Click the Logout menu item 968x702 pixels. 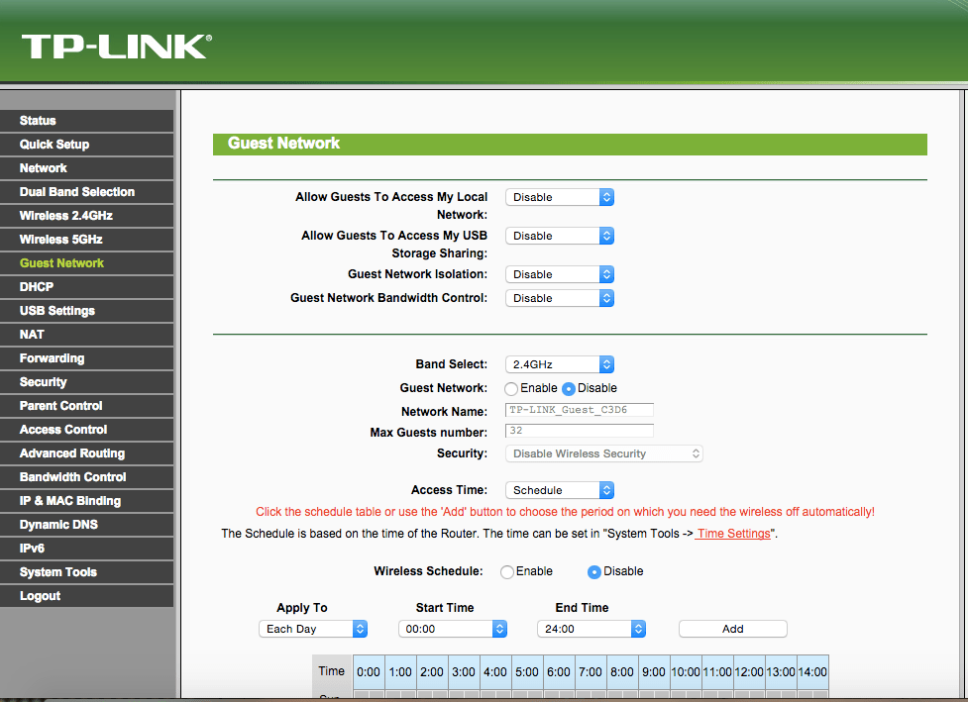coord(41,596)
